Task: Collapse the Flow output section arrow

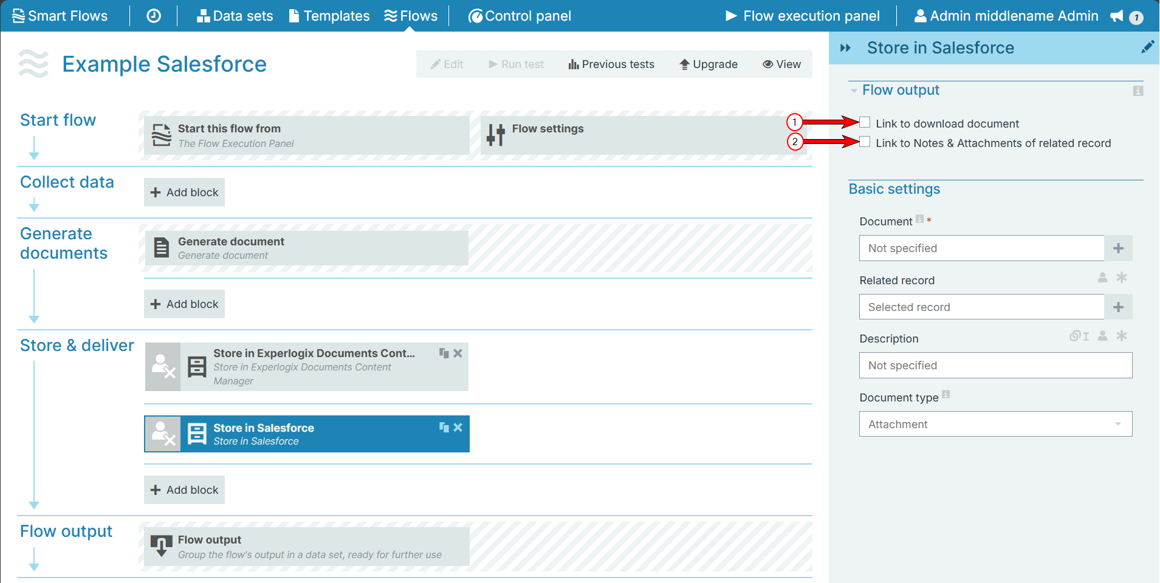Action: [x=854, y=91]
